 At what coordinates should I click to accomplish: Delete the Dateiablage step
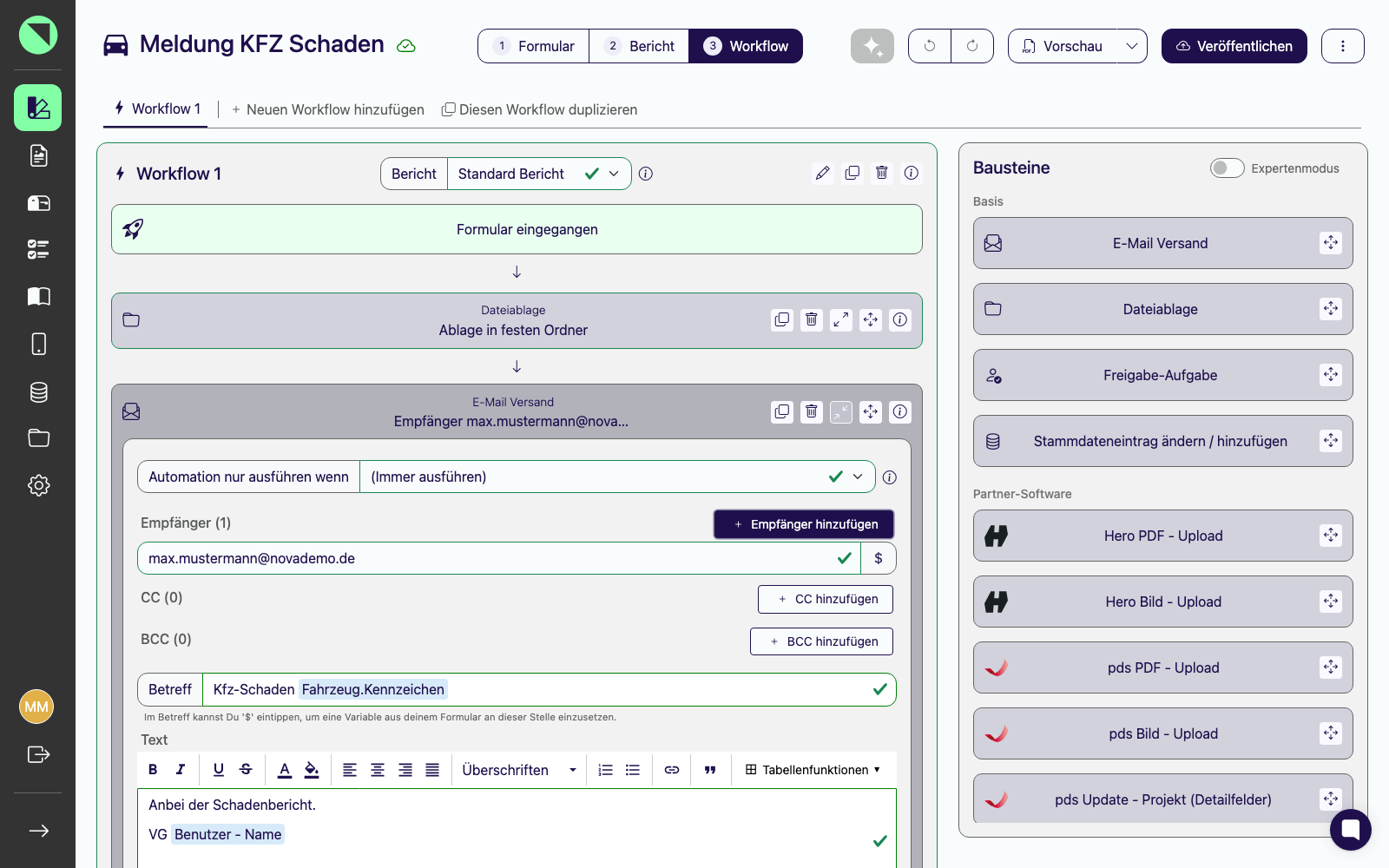[812, 320]
